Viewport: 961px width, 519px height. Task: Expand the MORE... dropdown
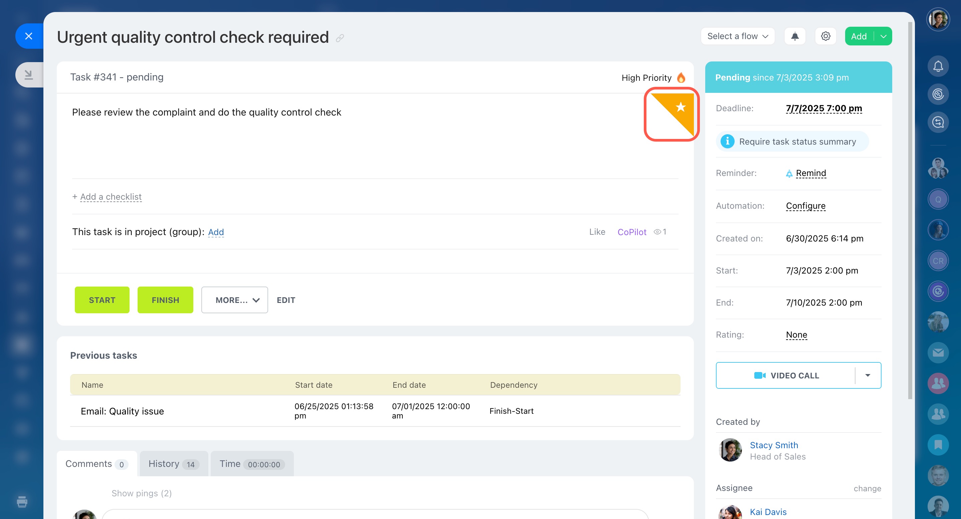click(235, 300)
